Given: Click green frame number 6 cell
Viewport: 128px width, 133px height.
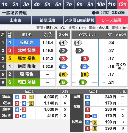Looking at the screenshot, I should click(x=10, y=82).
